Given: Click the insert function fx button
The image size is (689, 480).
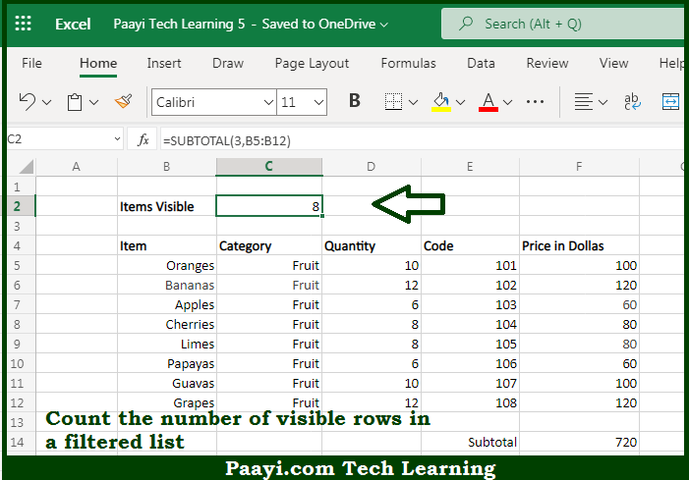Looking at the screenshot, I should [143, 140].
